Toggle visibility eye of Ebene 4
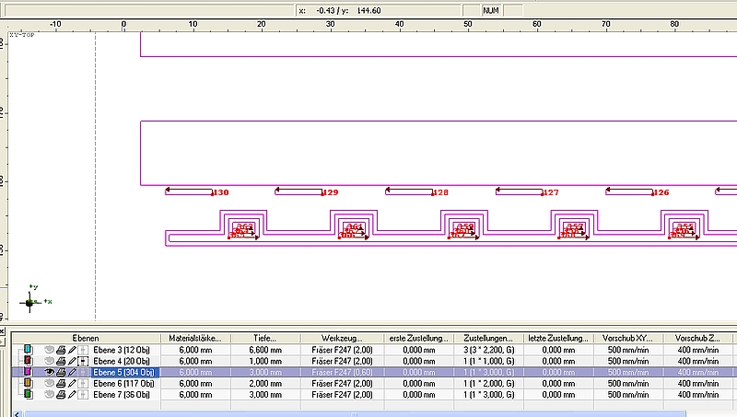 (49, 361)
